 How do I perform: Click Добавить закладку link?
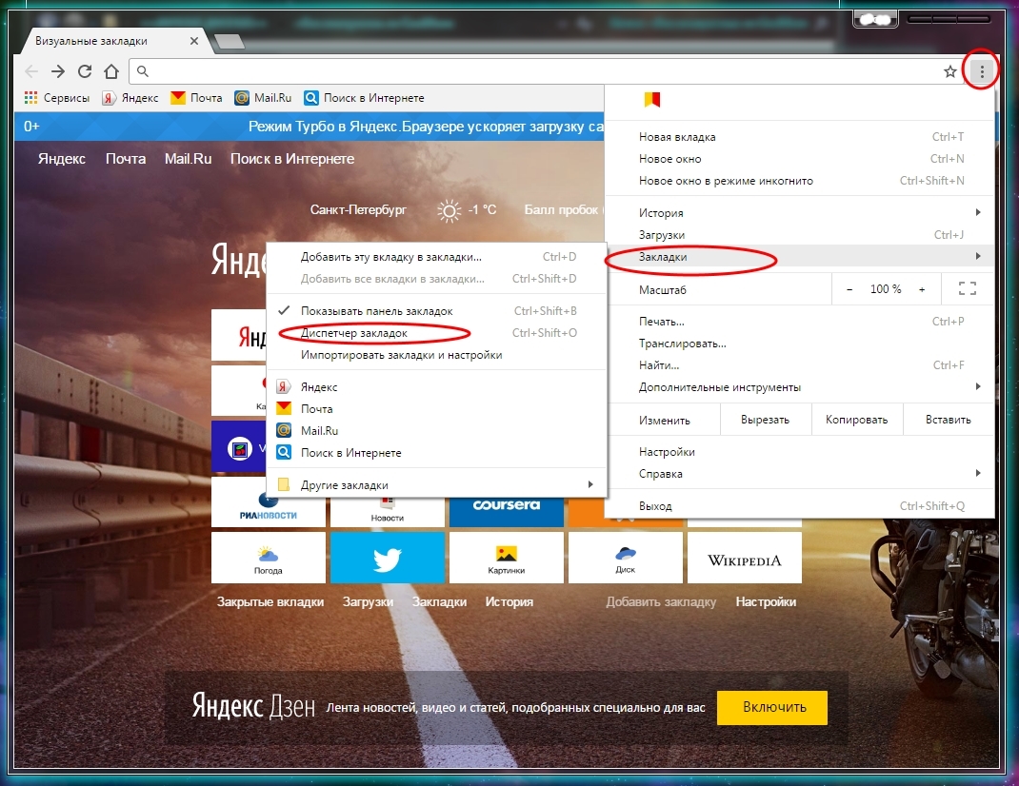pyautogui.click(x=661, y=602)
